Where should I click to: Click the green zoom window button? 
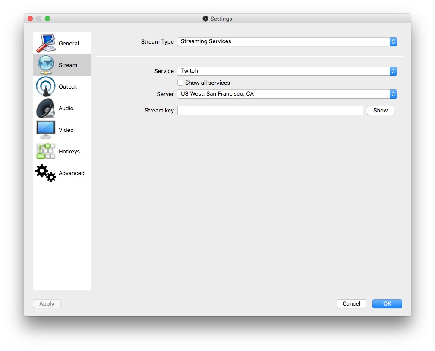point(47,19)
